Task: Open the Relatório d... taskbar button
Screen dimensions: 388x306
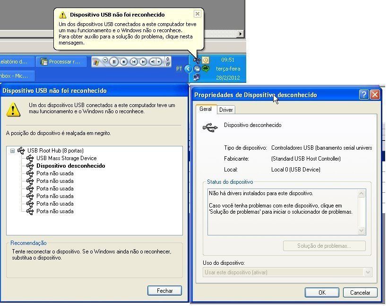Action: (x=17, y=62)
